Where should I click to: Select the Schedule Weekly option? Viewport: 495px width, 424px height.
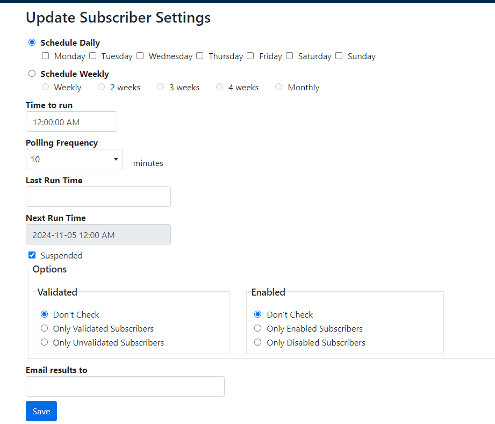tap(32, 73)
